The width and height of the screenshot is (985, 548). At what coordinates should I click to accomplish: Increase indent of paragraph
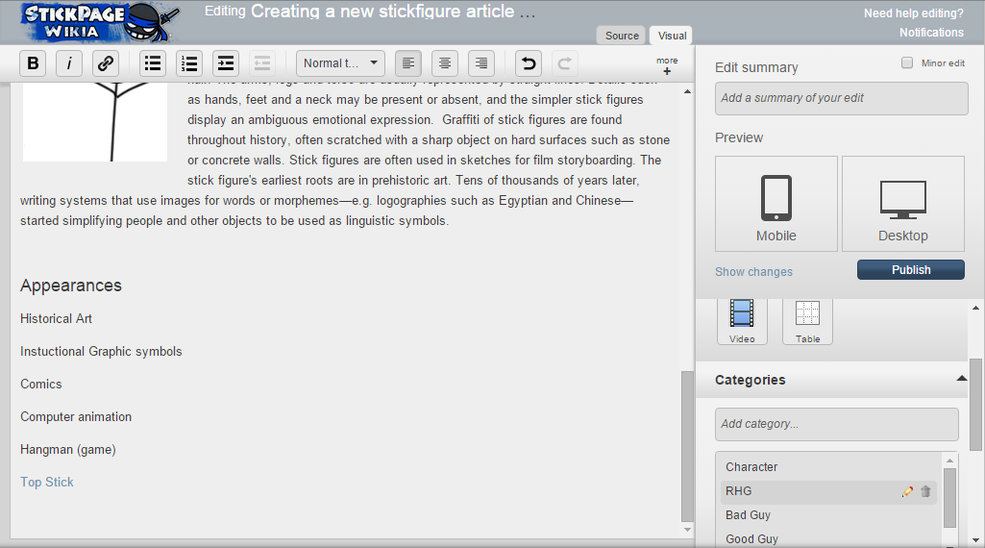coord(226,63)
